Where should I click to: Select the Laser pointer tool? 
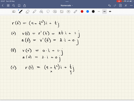(75, 12)
